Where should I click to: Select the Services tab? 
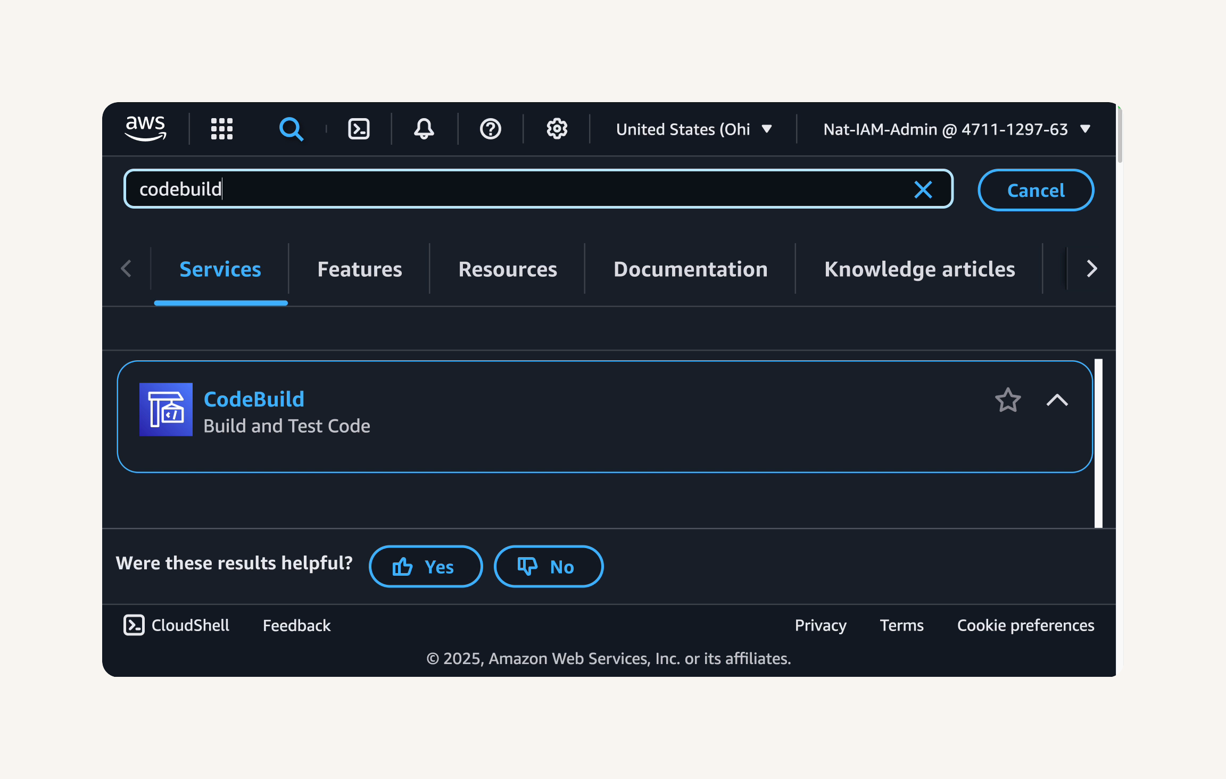click(x=220, y=269)
